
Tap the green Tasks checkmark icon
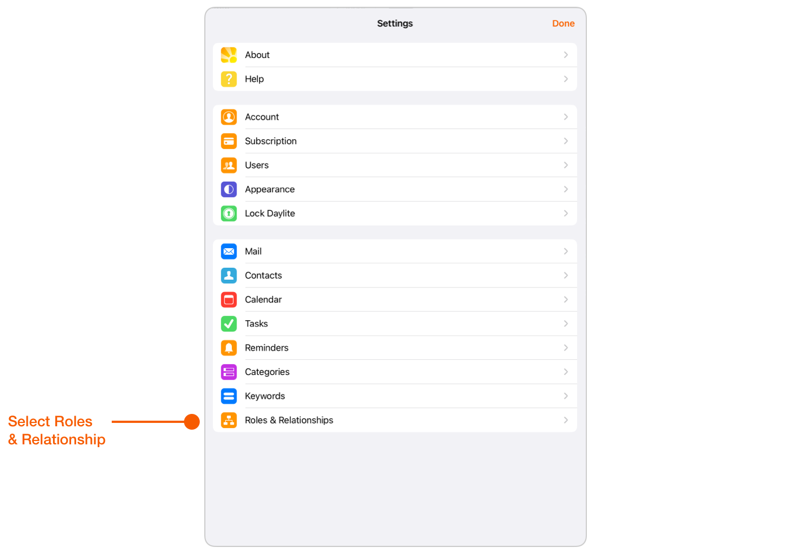click(x=229, y=324)
